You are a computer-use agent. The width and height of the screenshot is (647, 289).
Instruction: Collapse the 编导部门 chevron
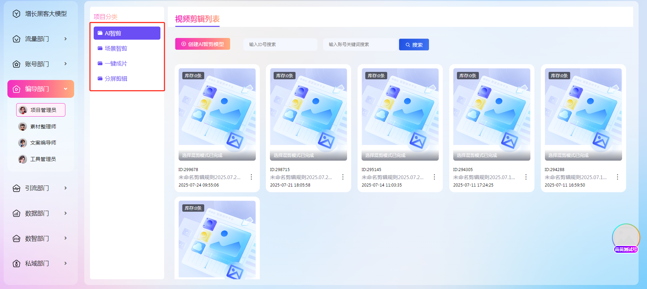(x=65, y=89)
